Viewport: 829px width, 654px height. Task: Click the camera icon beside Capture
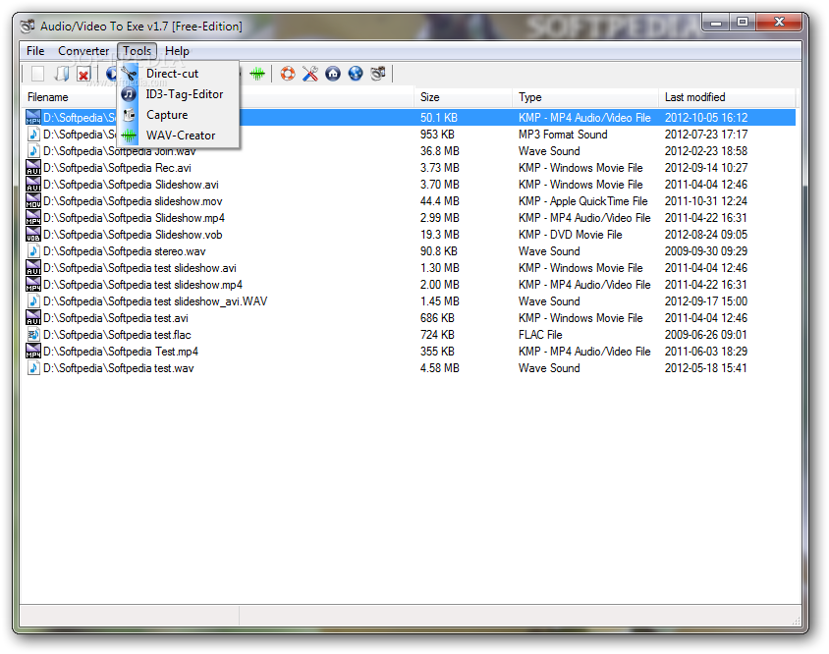[129, 115]
